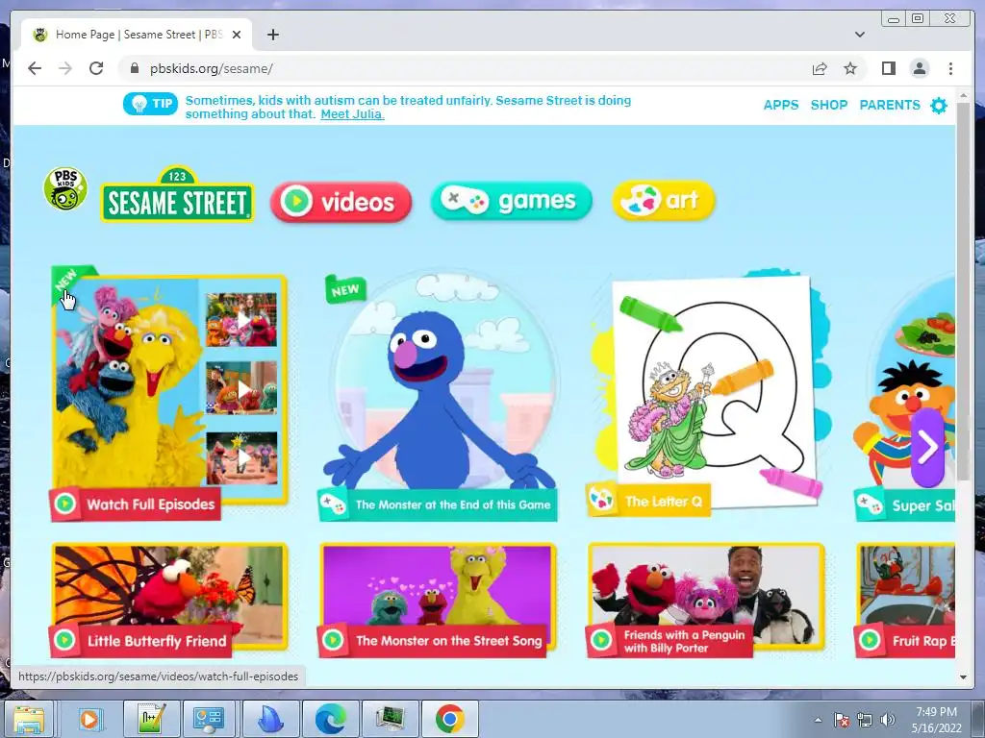Click The Letter Q art palette icon
Viewport: 985px width, 738px height.
coord(601,500)
